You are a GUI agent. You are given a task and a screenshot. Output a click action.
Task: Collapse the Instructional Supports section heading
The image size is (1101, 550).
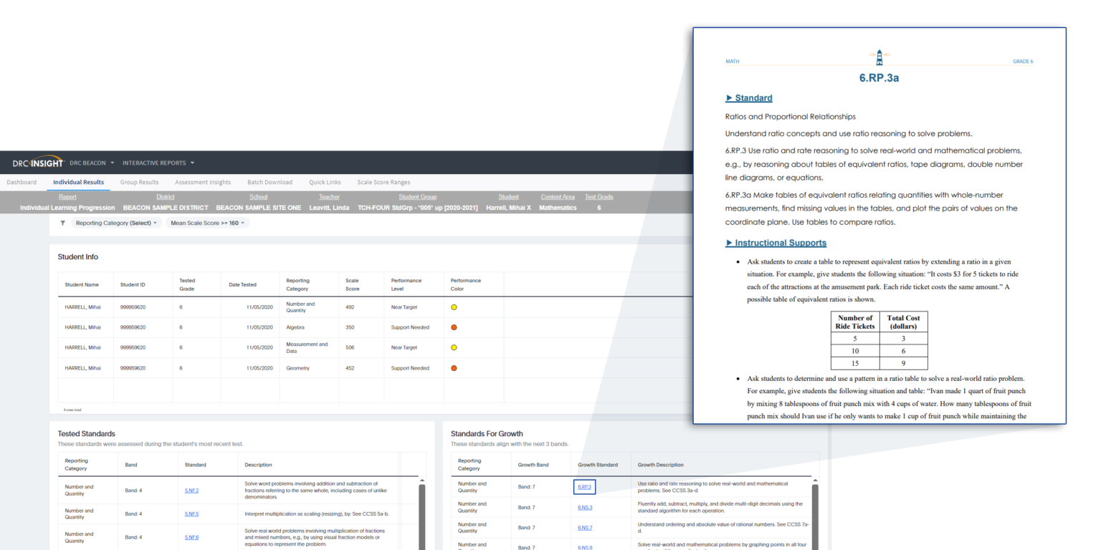pyautogui.click(x=776, y=243)
